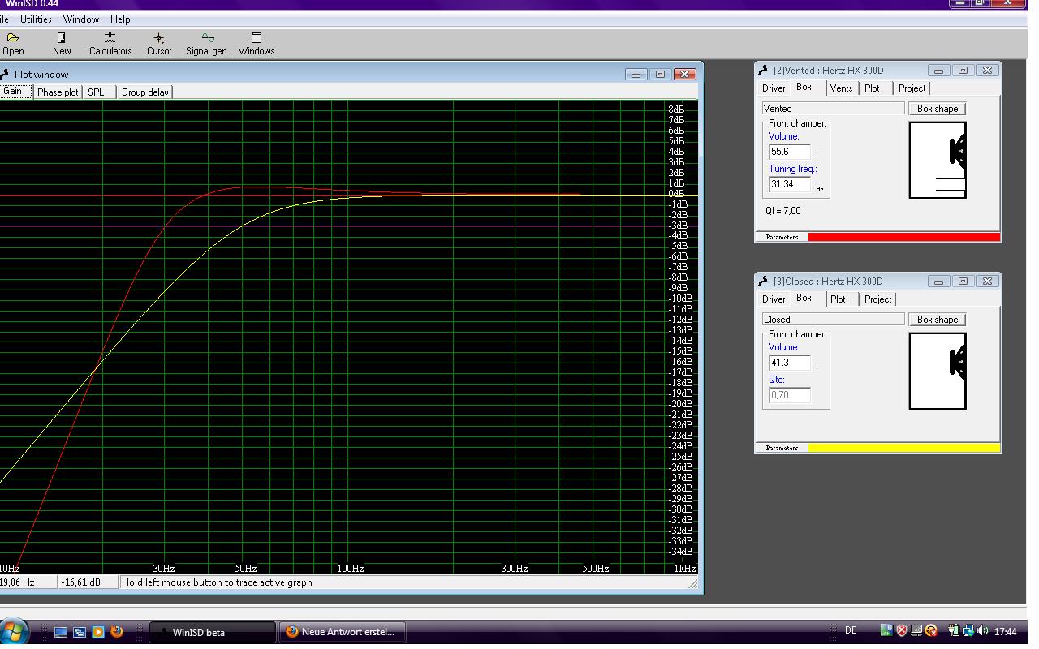Click the red color bar in Vented panel
The width and height of the screenshot is (1039, 649).
click(x=903, y=237)
